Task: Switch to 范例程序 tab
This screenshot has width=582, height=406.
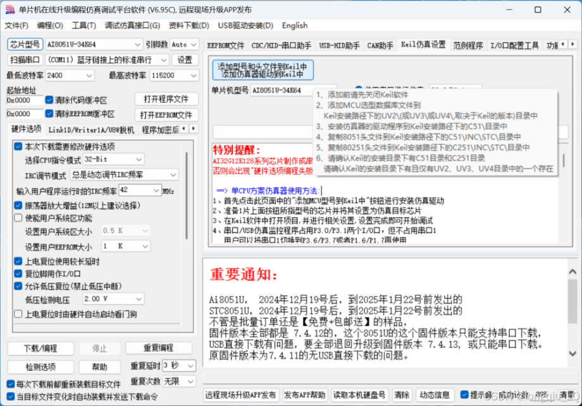Action: click(x=468, y=45)
